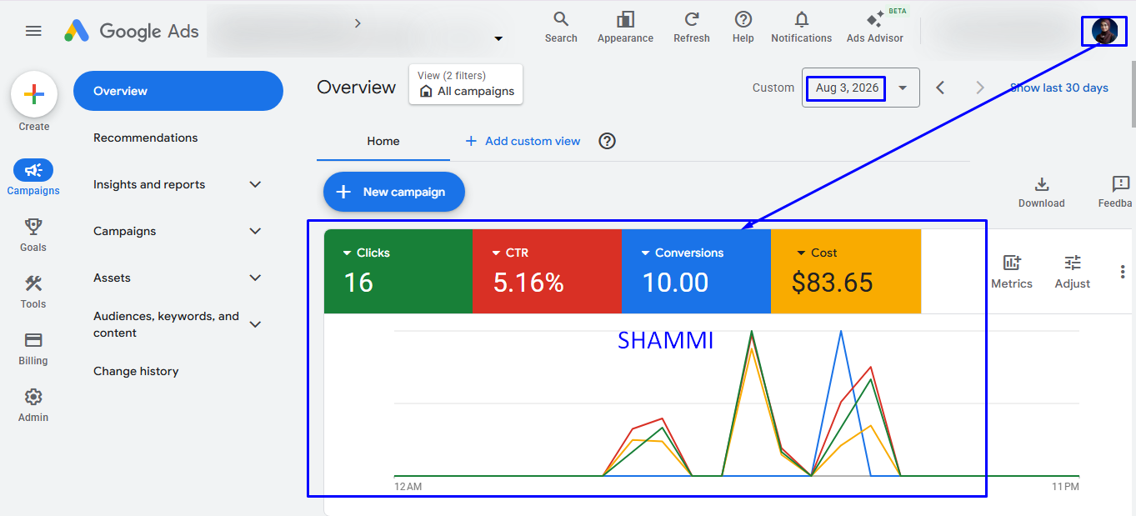Expand the Assets section
Image resolution: width=1136 pixels, height=516 pixels.
point(256,278)
